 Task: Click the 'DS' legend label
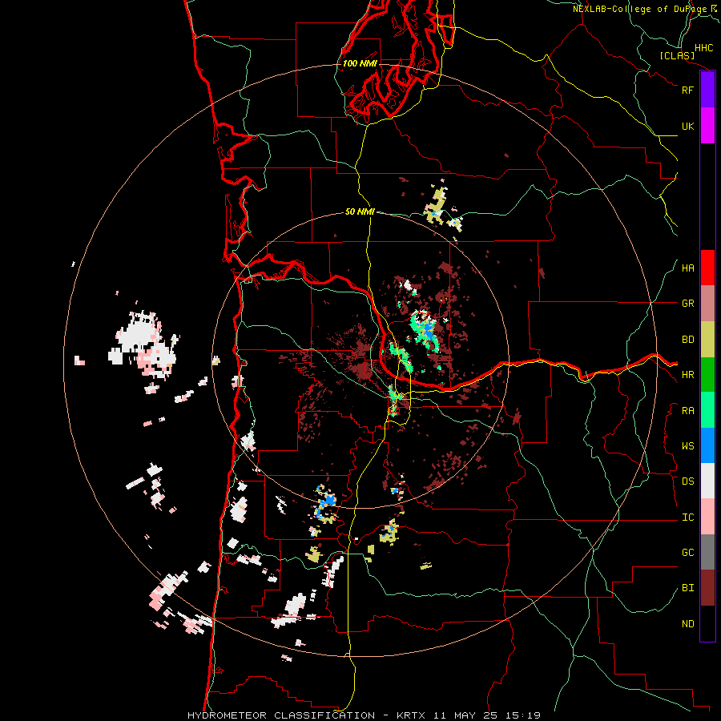pos(687,481)
